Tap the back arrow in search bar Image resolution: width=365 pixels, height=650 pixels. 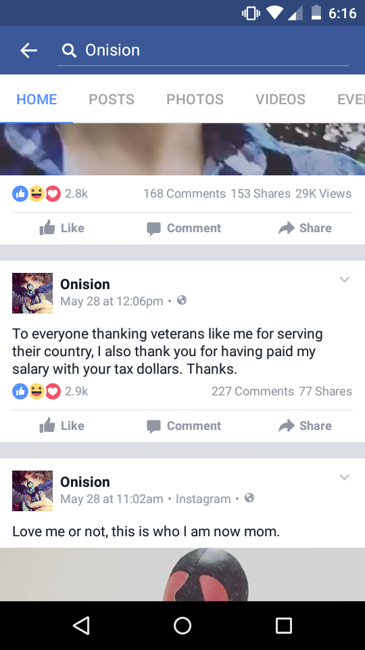(x=28, y=51)
